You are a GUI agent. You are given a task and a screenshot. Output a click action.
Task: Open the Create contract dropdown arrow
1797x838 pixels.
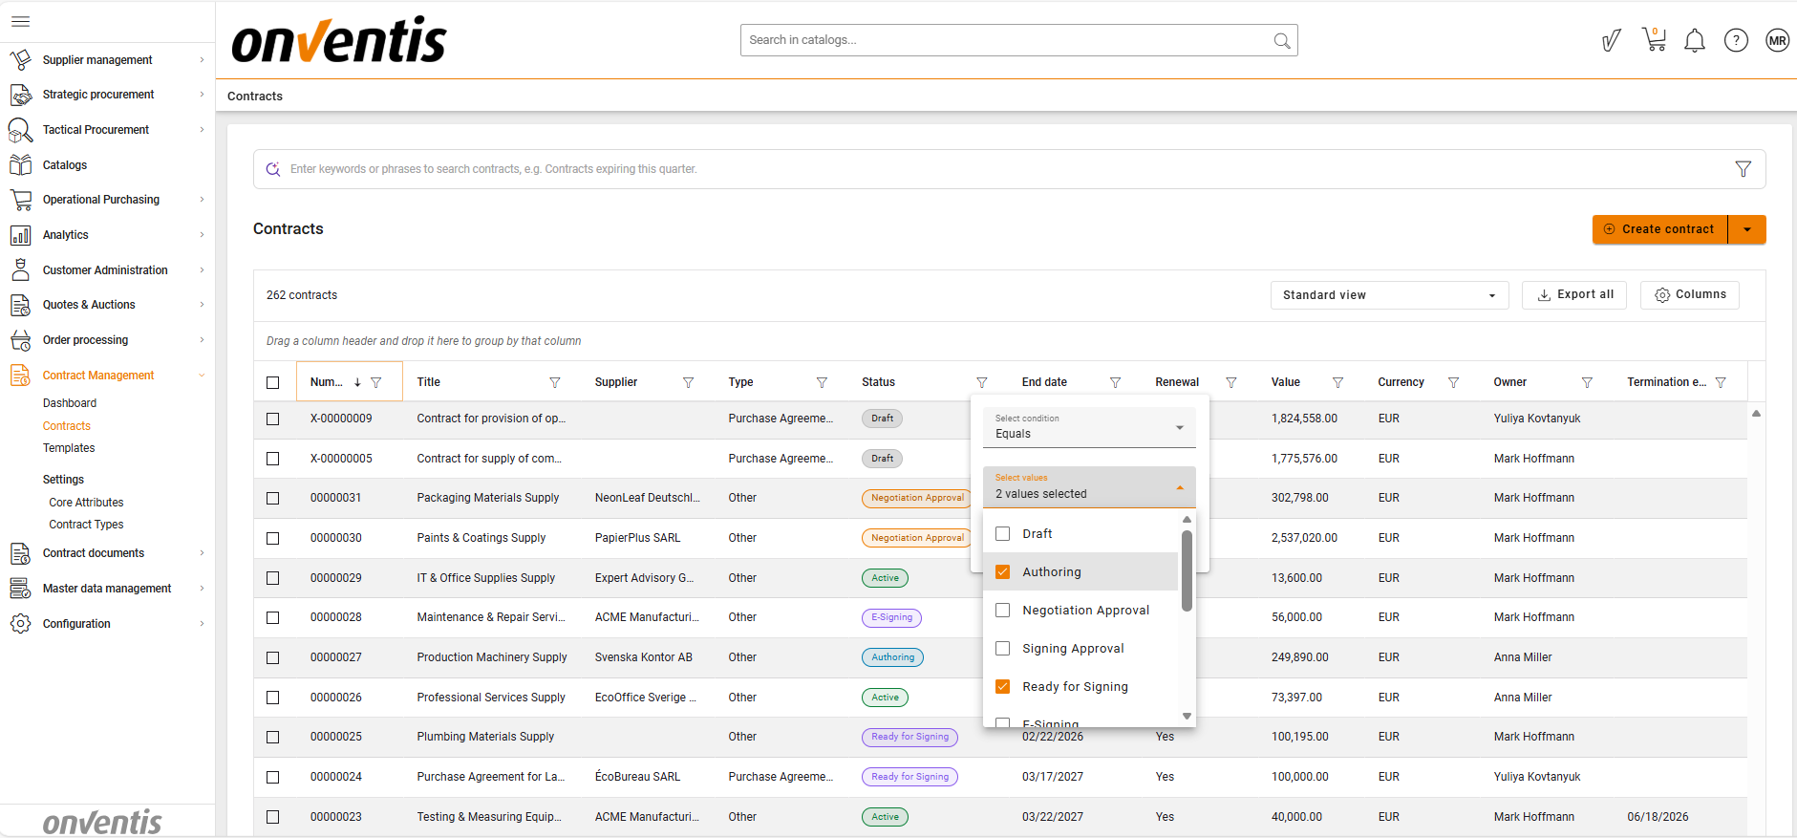[1747, 229]
